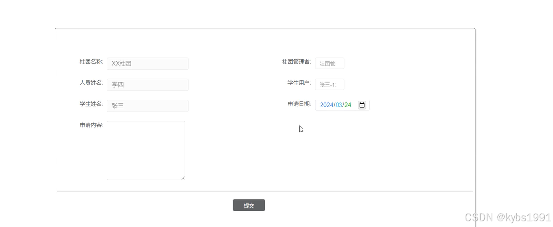Click the 人员姓名 field showing 李四
The width and height of the screenshot is (553, 227).
point(148,85)
